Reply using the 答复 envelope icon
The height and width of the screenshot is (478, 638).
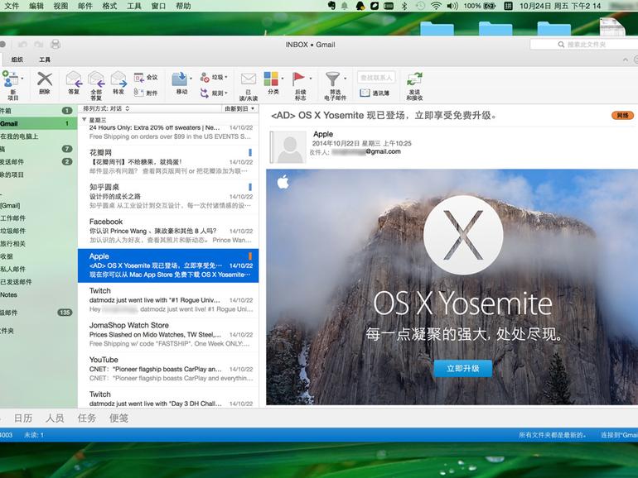pos(74,79)
